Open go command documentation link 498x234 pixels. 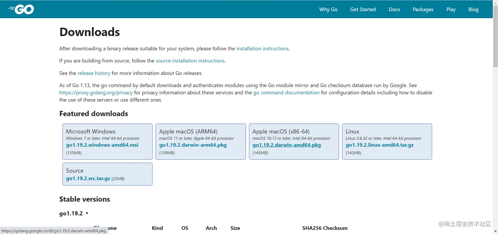click(x=286, y=92)
